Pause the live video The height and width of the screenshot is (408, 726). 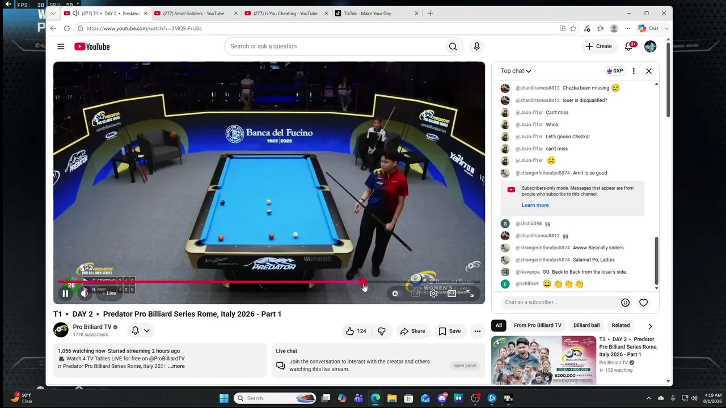[65, 293]
